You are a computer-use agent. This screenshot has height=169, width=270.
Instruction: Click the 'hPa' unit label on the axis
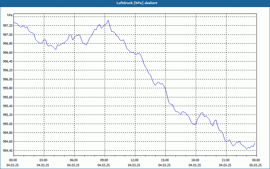click(10, 15)
